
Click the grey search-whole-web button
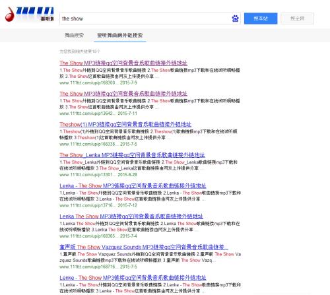pyautogui.click(x=297, y=18)
